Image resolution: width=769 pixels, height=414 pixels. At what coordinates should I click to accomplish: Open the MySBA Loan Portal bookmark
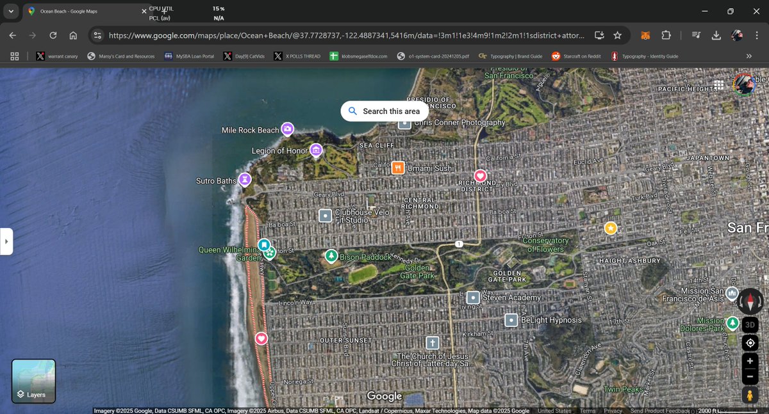tap(189, 56)
